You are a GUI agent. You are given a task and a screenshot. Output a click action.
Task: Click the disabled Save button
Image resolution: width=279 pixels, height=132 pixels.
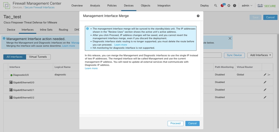tap(256, 17)
